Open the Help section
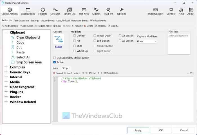Image resolution: width=197 pixels, height=135 pixels. click(181, 11)
